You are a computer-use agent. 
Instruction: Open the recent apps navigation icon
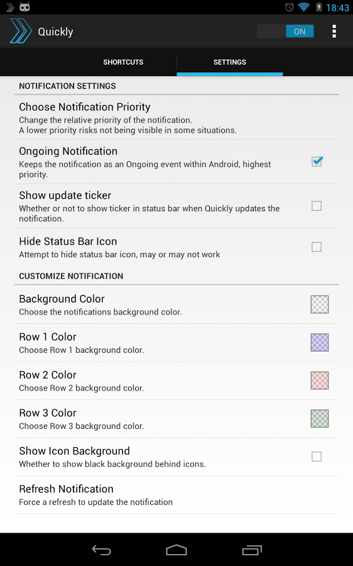point(252,550)
